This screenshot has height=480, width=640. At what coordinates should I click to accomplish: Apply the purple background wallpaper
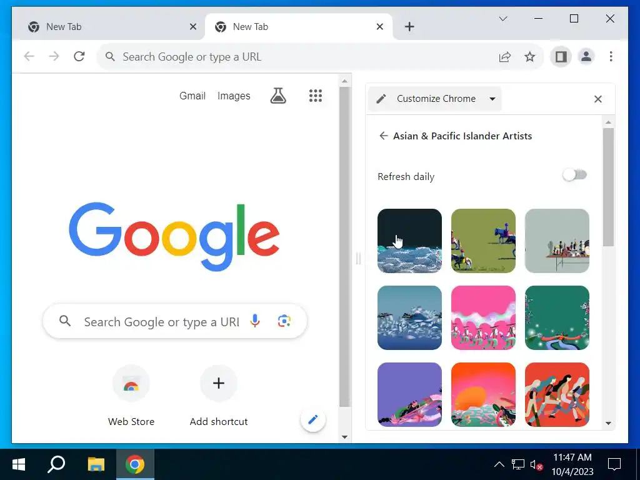409,394
